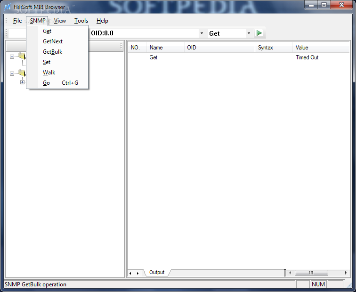This screenshot has width=356, height=292.
Task: Maximize the MIB Browser window
Action: (x=324, y=5)
